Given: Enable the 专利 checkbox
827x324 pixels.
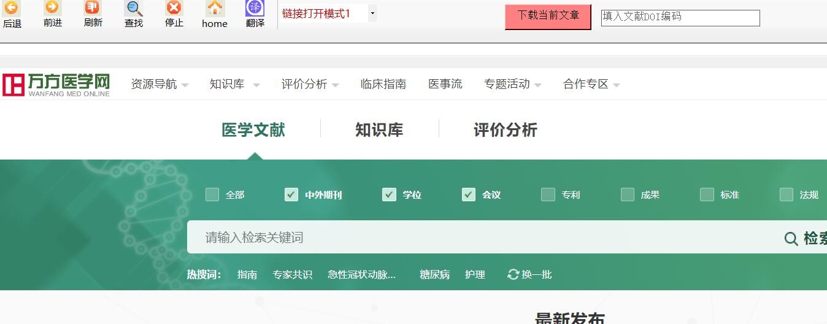Looking at the screenshot, I should pyautogui.click(x=548, y=195).
